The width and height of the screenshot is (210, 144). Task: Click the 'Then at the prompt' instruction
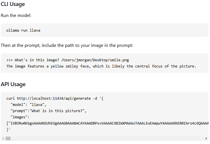point(67,45)
